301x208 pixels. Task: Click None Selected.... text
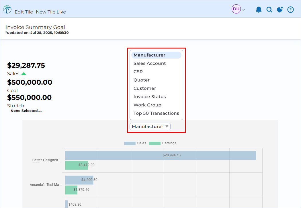click(26, 111)
